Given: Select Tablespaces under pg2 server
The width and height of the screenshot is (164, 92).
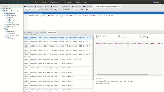Looking at the screenshot, I should point(12,38).
